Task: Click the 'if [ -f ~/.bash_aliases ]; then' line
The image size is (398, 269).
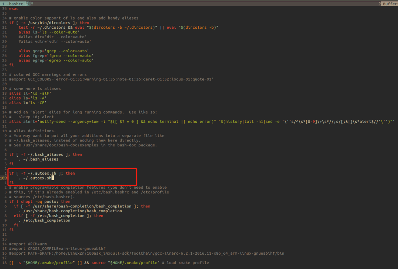Action: pos(45,154)
